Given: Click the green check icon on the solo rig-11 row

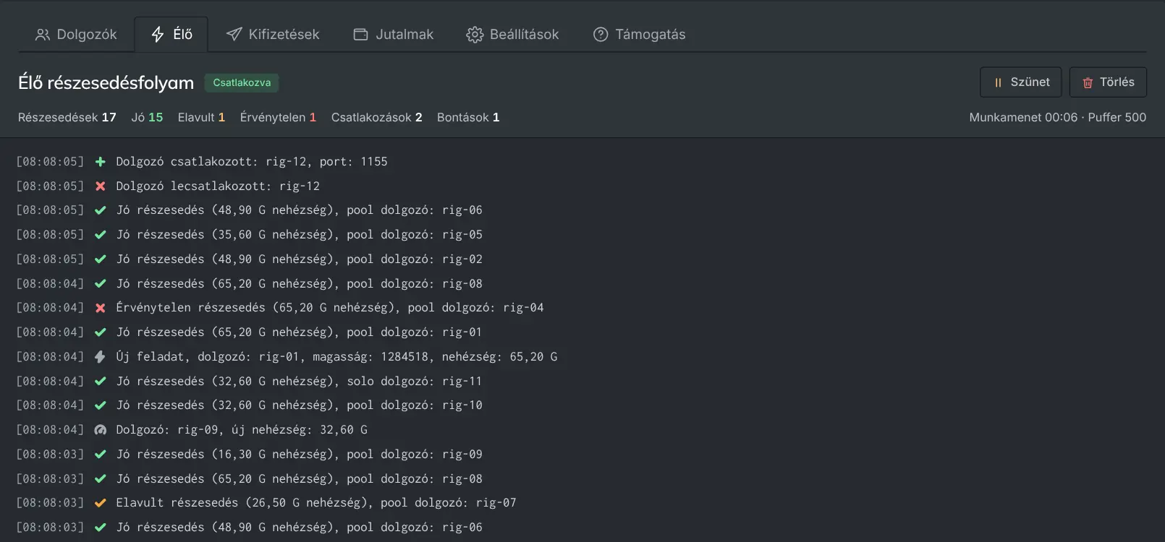Looking at the screenshot, I should (x=101, y=382).
